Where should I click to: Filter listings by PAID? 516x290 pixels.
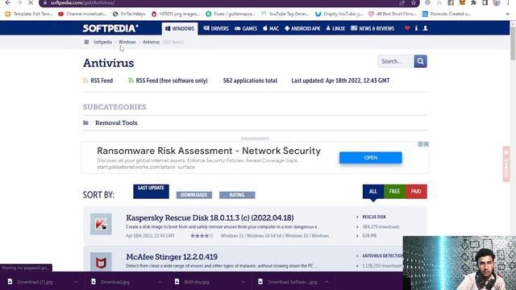(x=416, y=192)
